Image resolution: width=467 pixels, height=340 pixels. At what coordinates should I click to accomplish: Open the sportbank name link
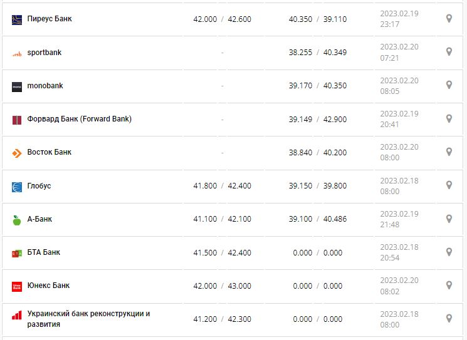pyautogui.click(x=45, y=53)
